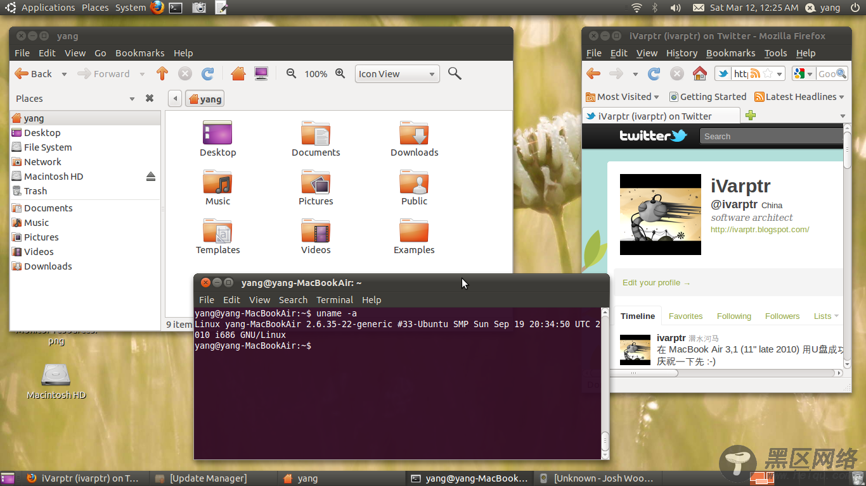
Task: Open Getting Started bookmark
Action: click(707, 97)
